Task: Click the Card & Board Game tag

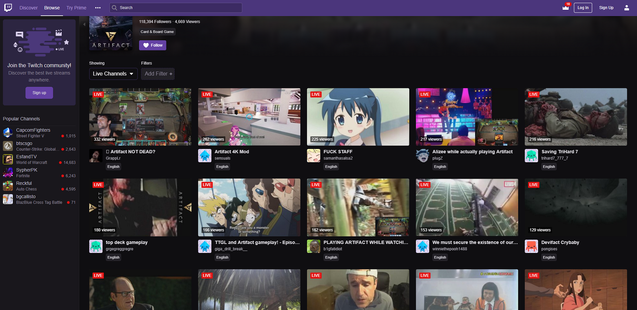Action: point(157,32)
